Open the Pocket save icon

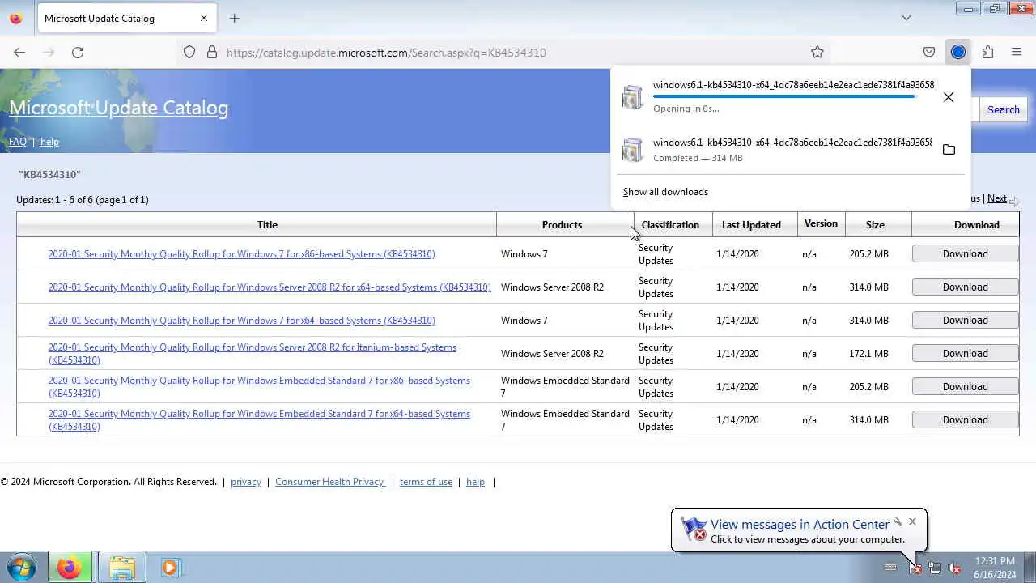(x=929, y=52)
